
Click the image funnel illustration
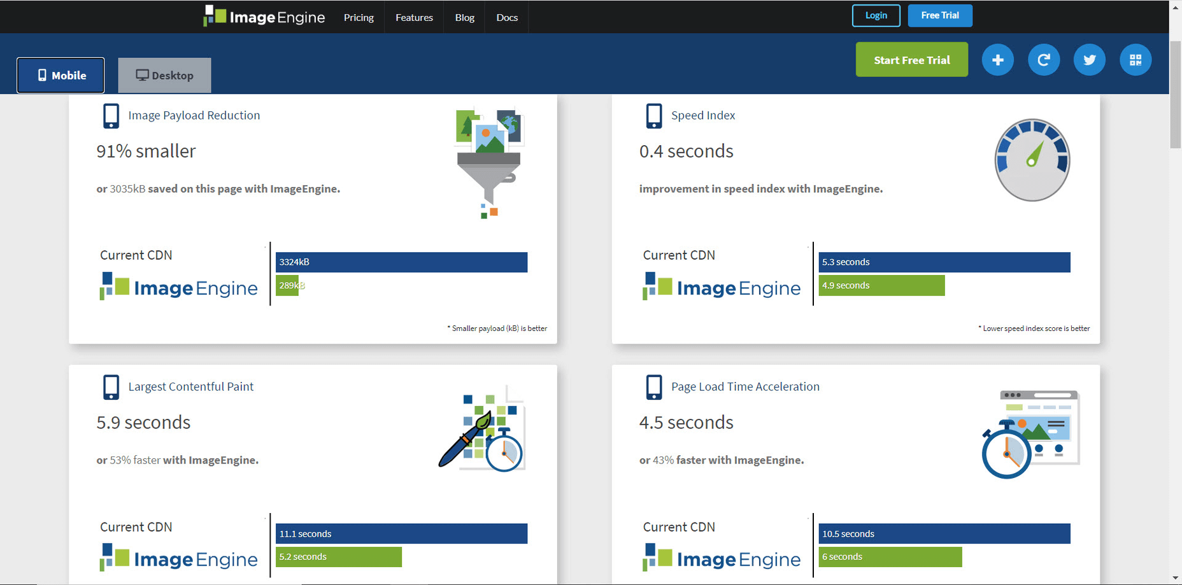click(489, 163)
